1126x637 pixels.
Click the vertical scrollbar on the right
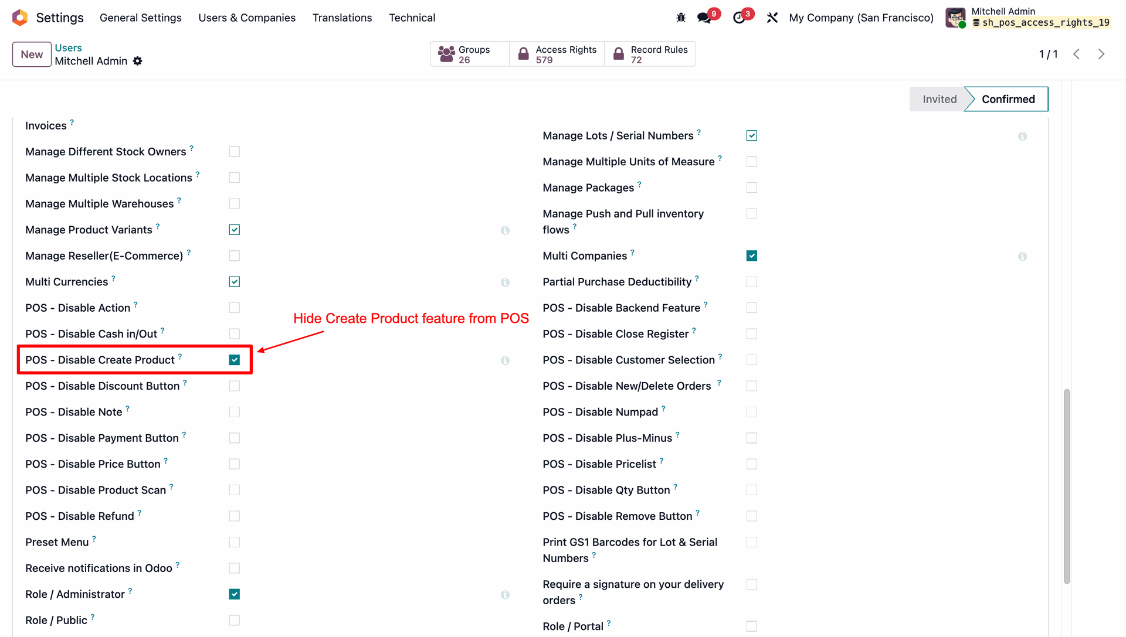click(x=1067, y=486)
